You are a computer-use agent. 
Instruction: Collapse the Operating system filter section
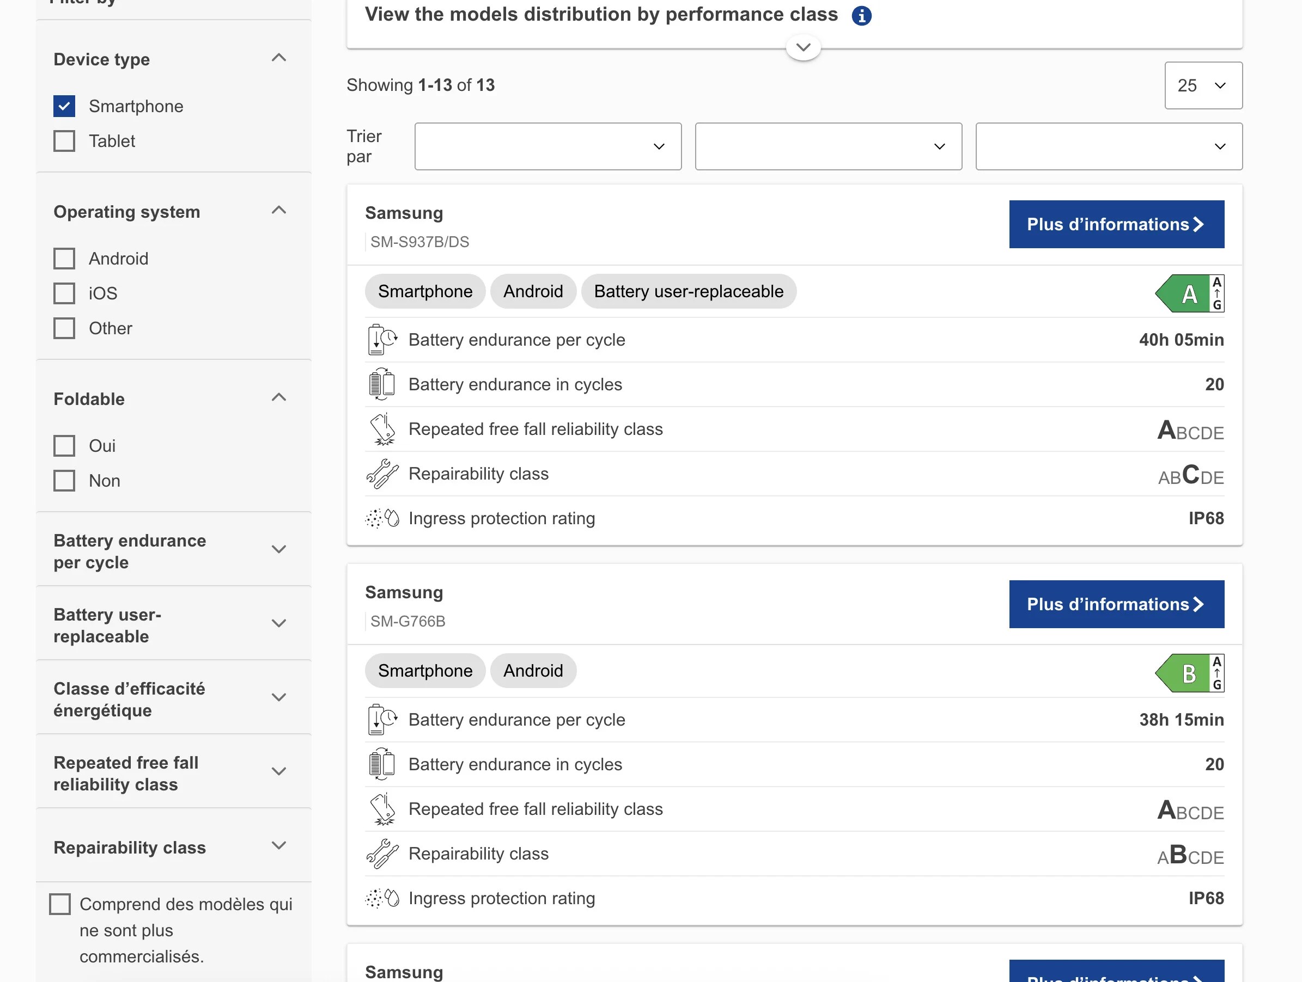279,211
